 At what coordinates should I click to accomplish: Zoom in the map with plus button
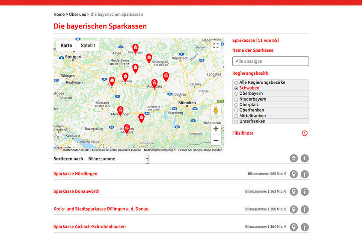click(216, 129)
